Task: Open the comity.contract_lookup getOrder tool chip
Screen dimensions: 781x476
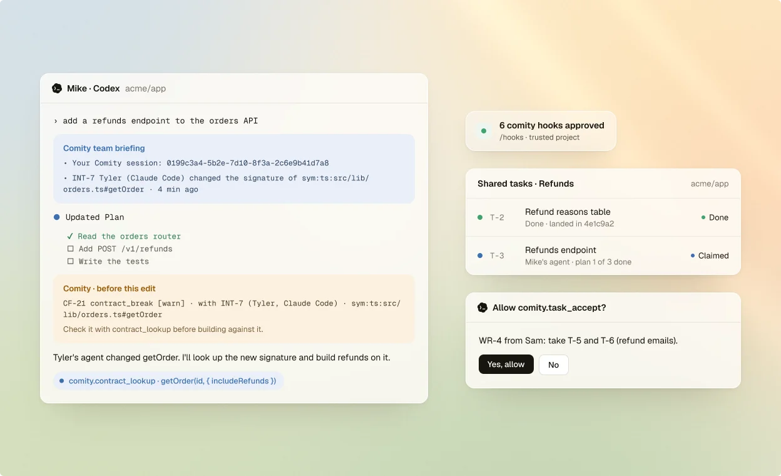Action: pos(168,381)
